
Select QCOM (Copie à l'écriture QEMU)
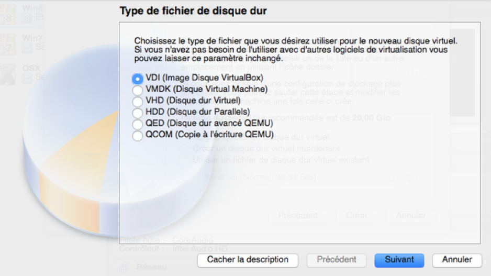(x=203, y=135)
